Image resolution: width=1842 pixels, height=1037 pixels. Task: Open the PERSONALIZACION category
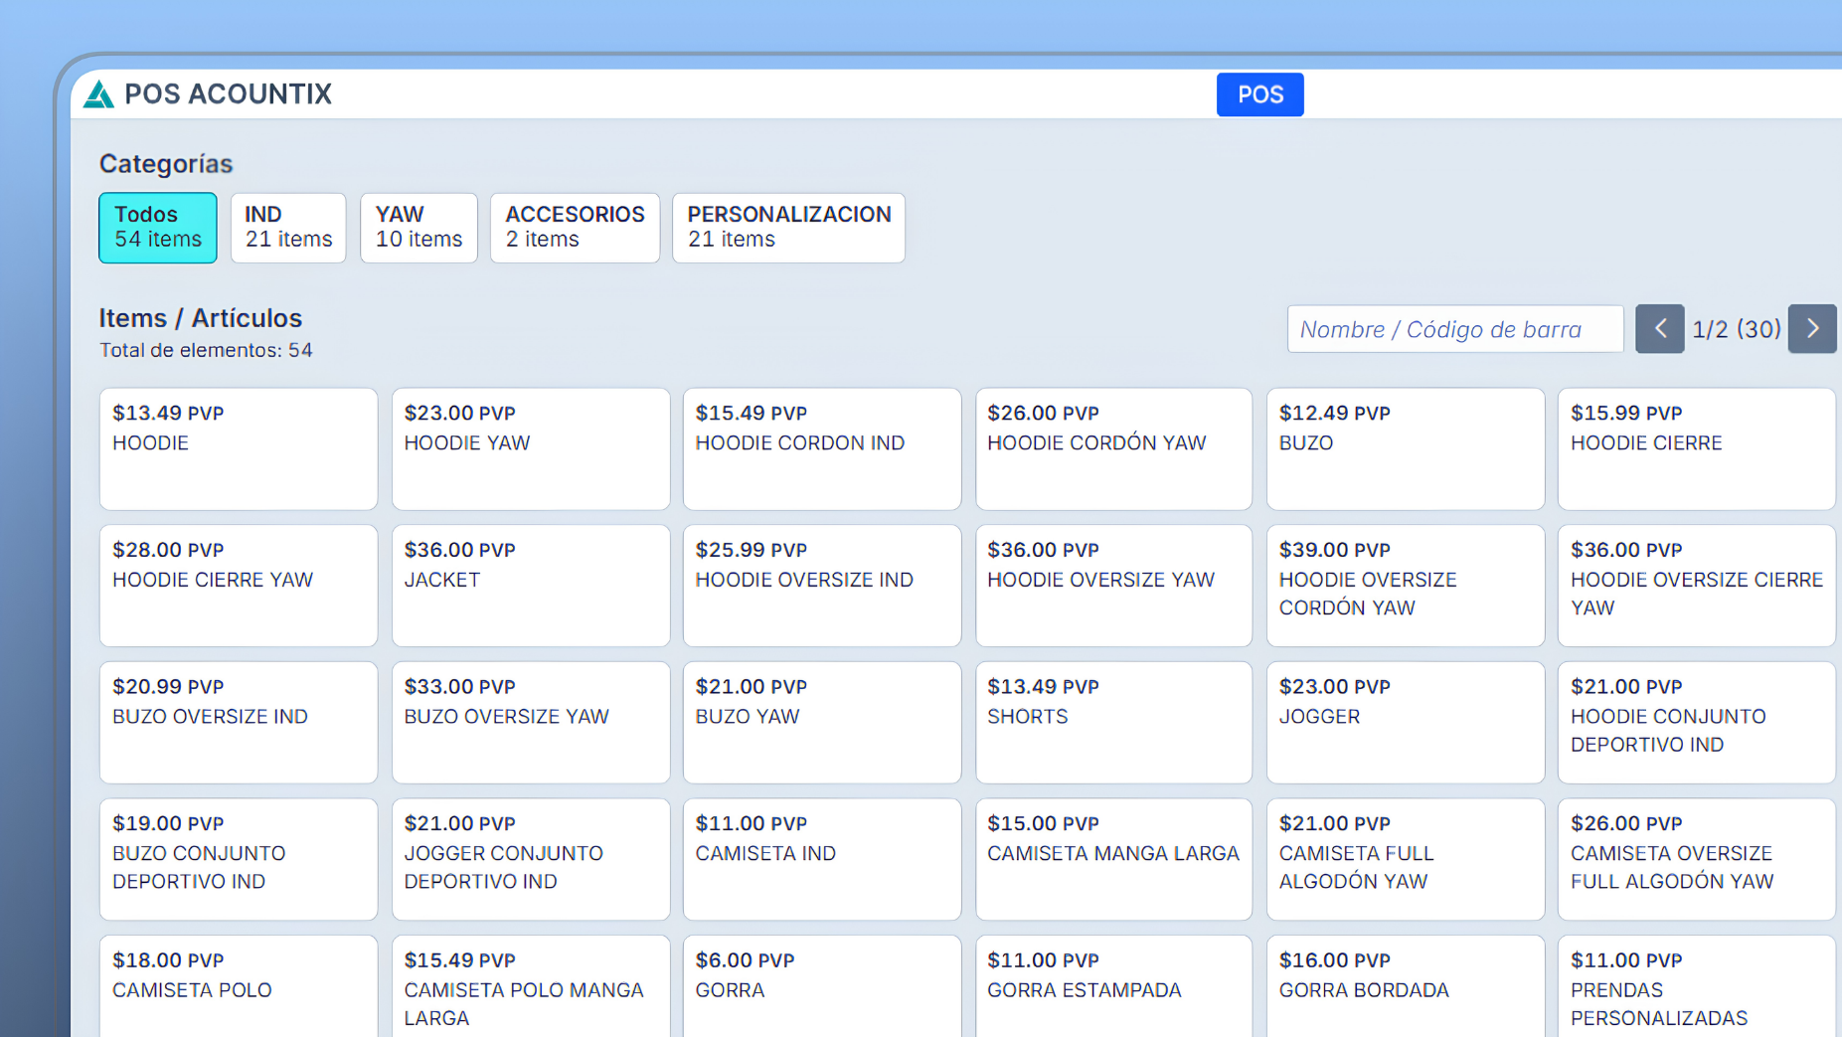tap(788, 228)
